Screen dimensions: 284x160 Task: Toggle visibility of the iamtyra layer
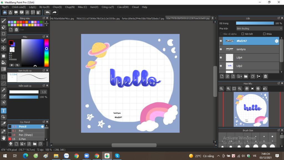(221, 49)
